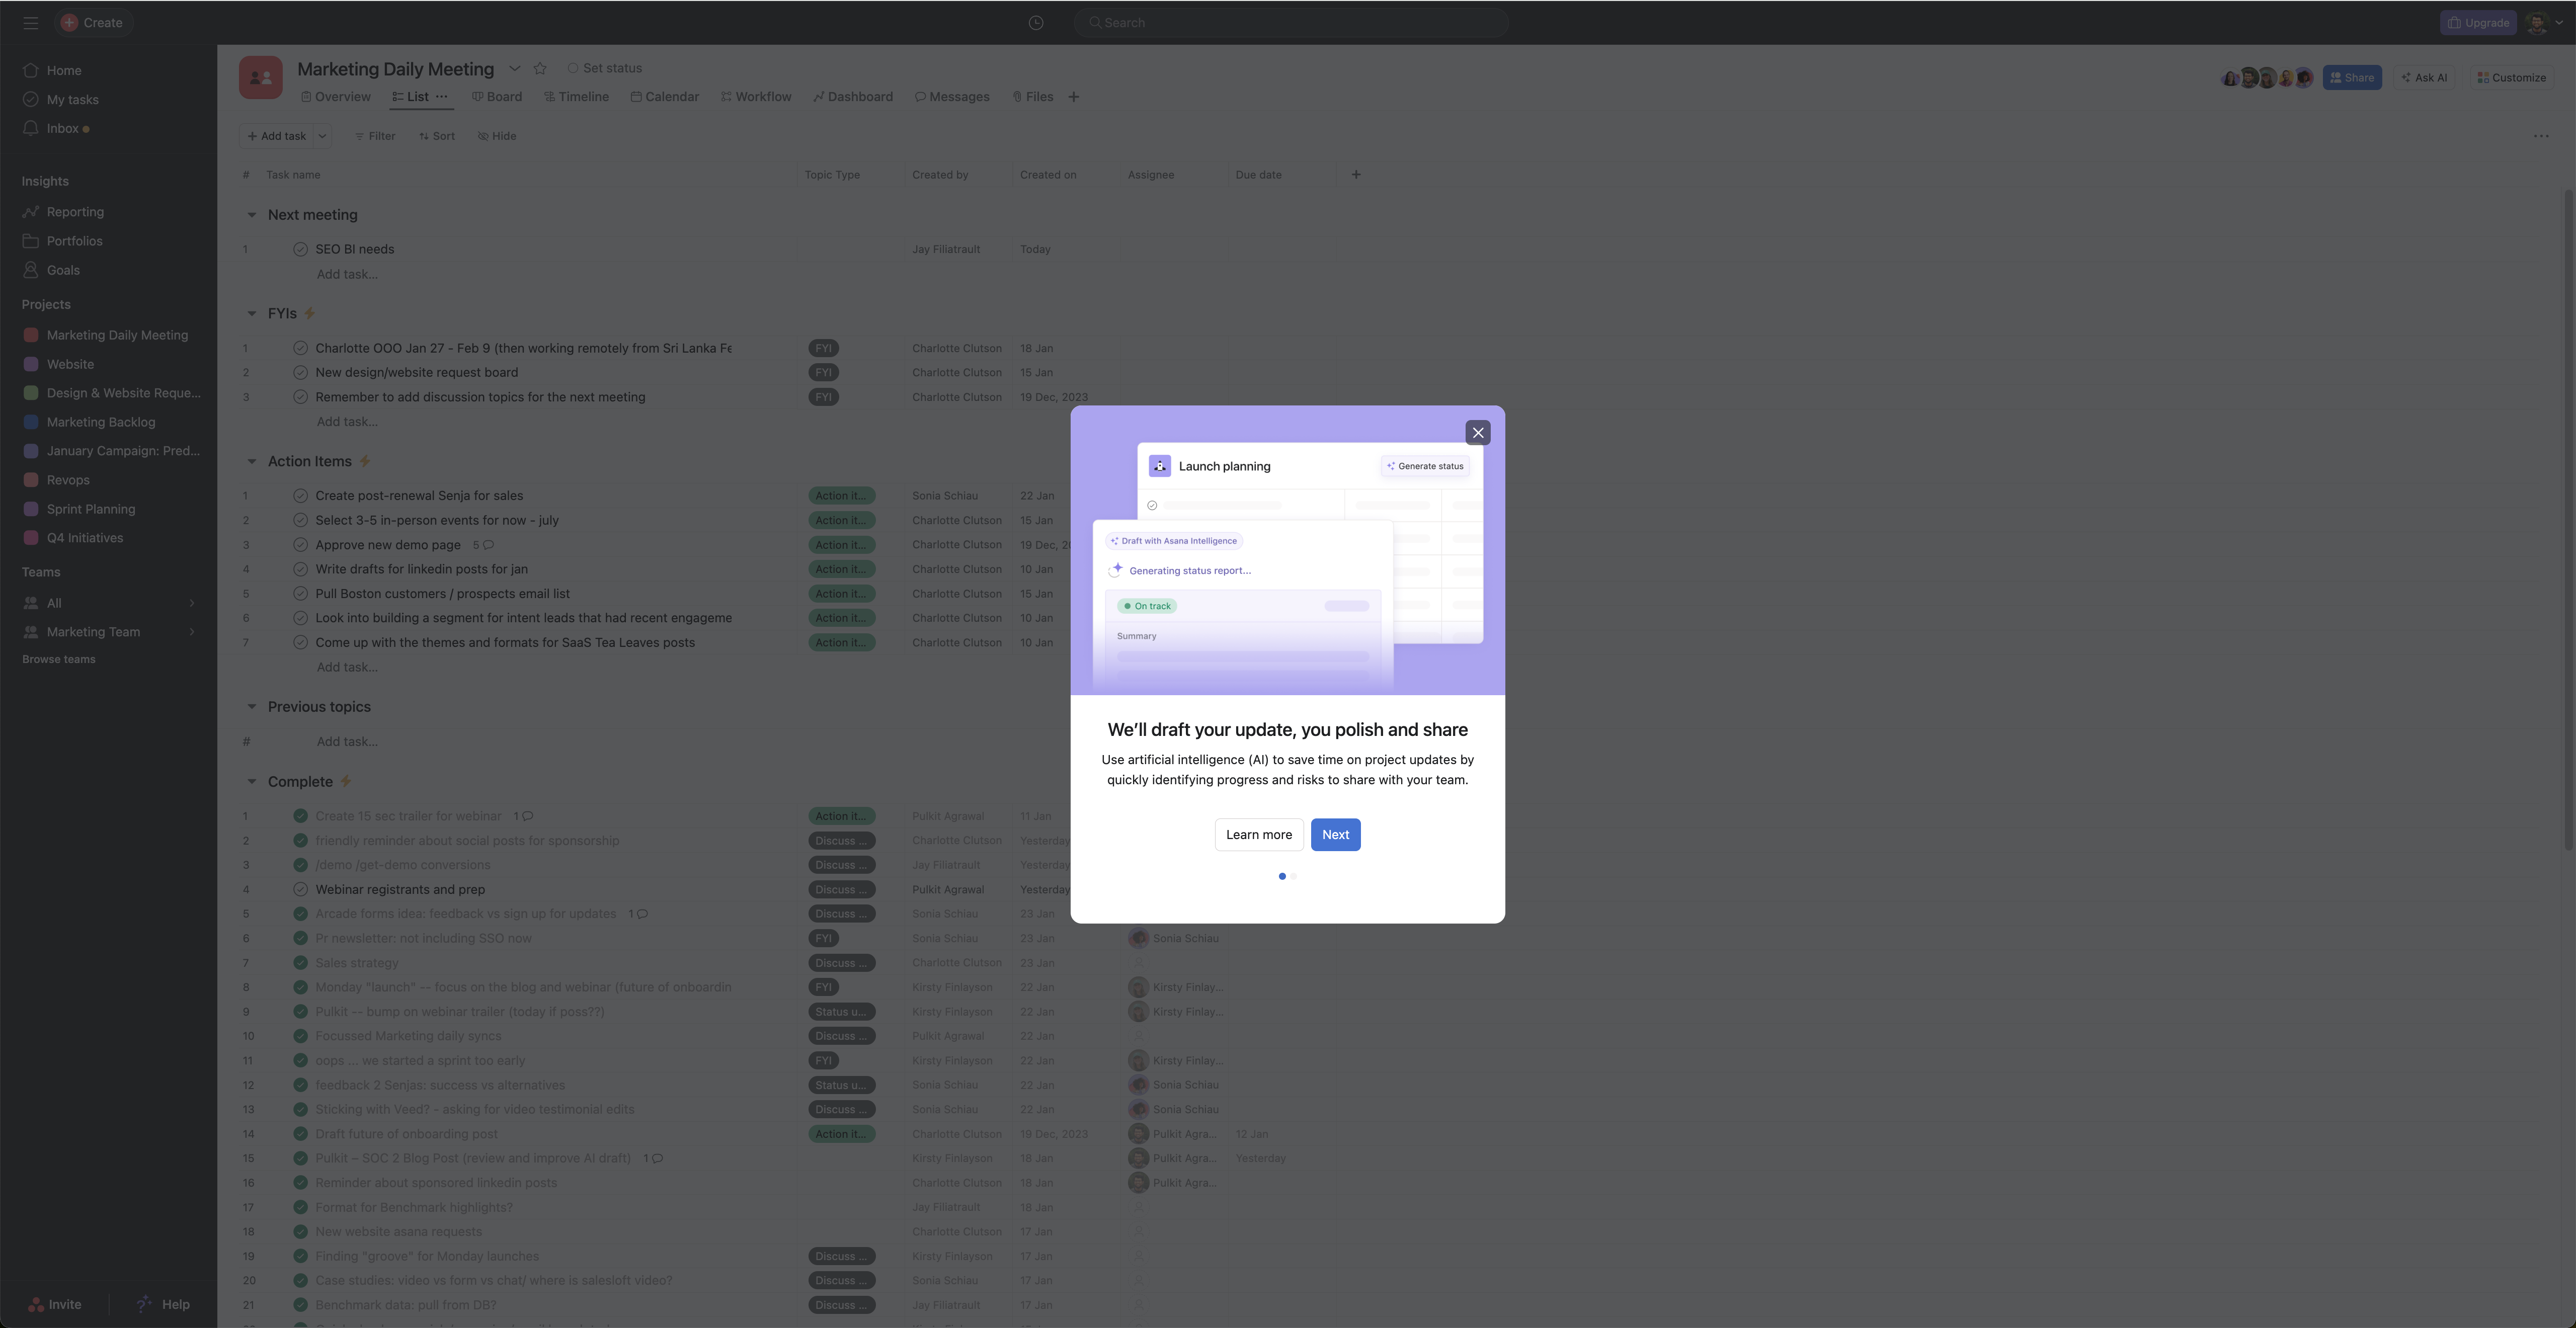Click Share button
Screen dimensions: 2576x1328
tap(2352, 78)
